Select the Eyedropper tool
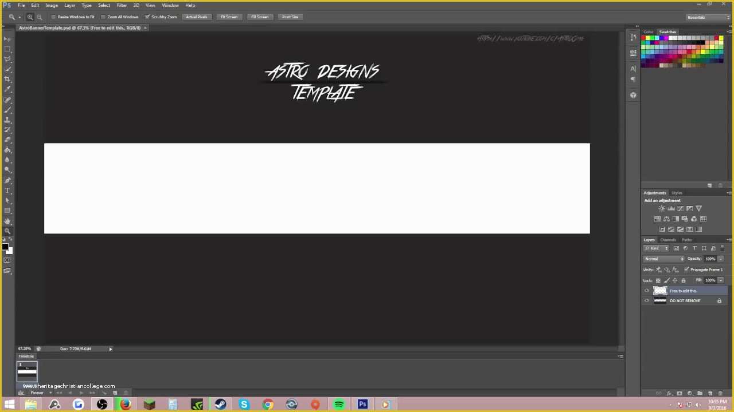This screenshot has width=734, height=412. pyautogui.click(x=7, y=89)
